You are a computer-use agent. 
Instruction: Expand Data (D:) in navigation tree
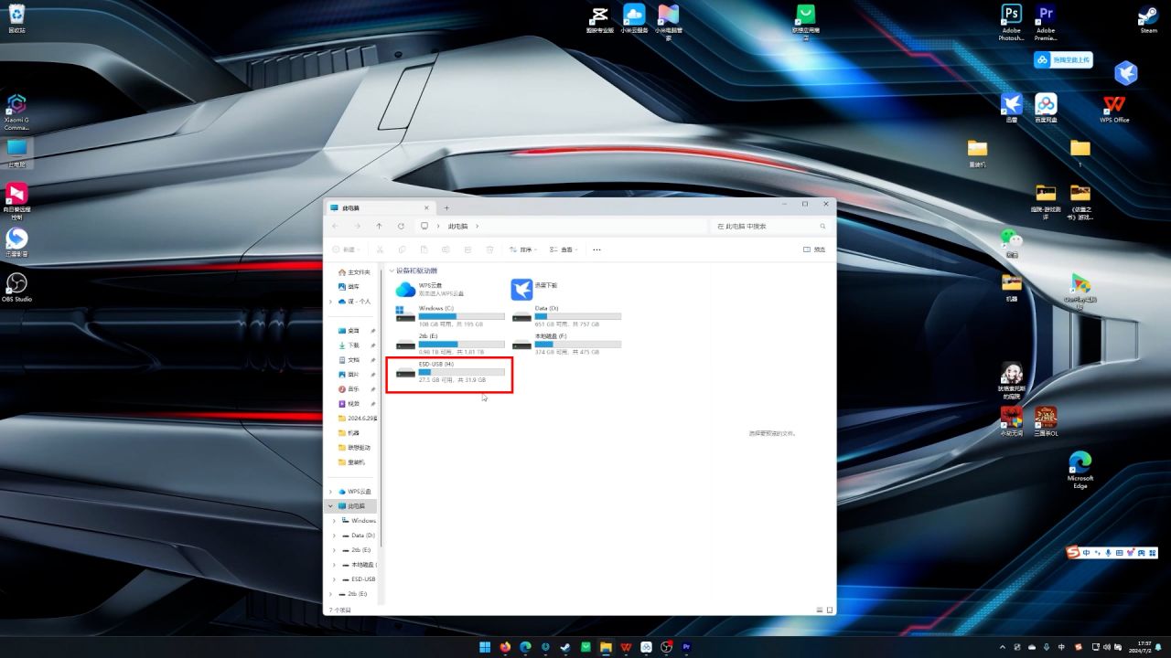point(335,536)
